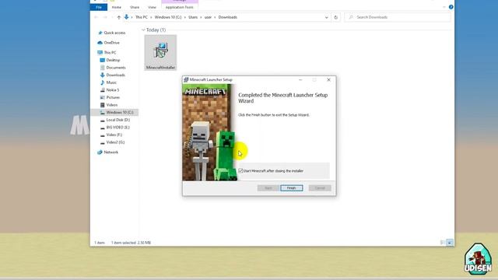Image resolution: width=498 pixels, height=280 pixels.
Task: Click the Forward navigation arrow in Explorer
Action: click(105, 17)
